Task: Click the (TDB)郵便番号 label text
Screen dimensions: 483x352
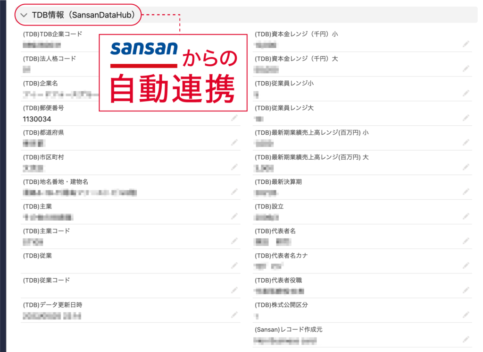Action: pyautogui.click(x=43, y=108)
